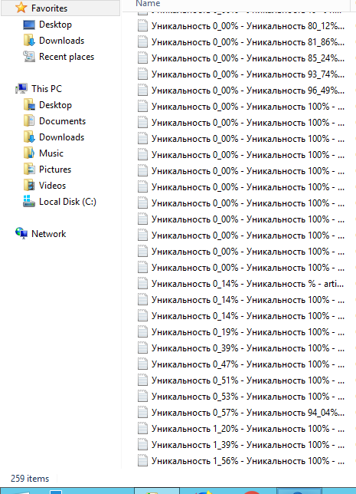Select file Уникальность 0_00% - Уникальность 80_12%

241,26
